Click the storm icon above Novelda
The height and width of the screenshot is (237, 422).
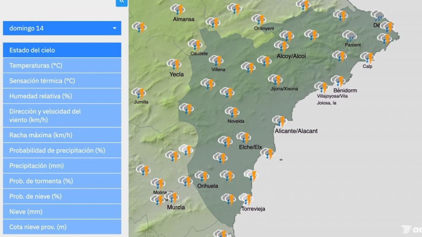pos(232,112)
